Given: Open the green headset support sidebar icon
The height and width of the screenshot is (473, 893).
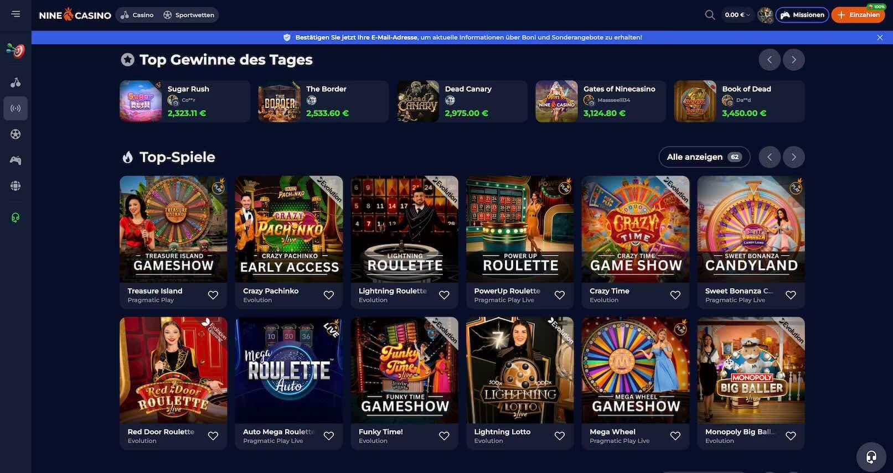Looking at the screenshot, I should (x=16, y=217).
